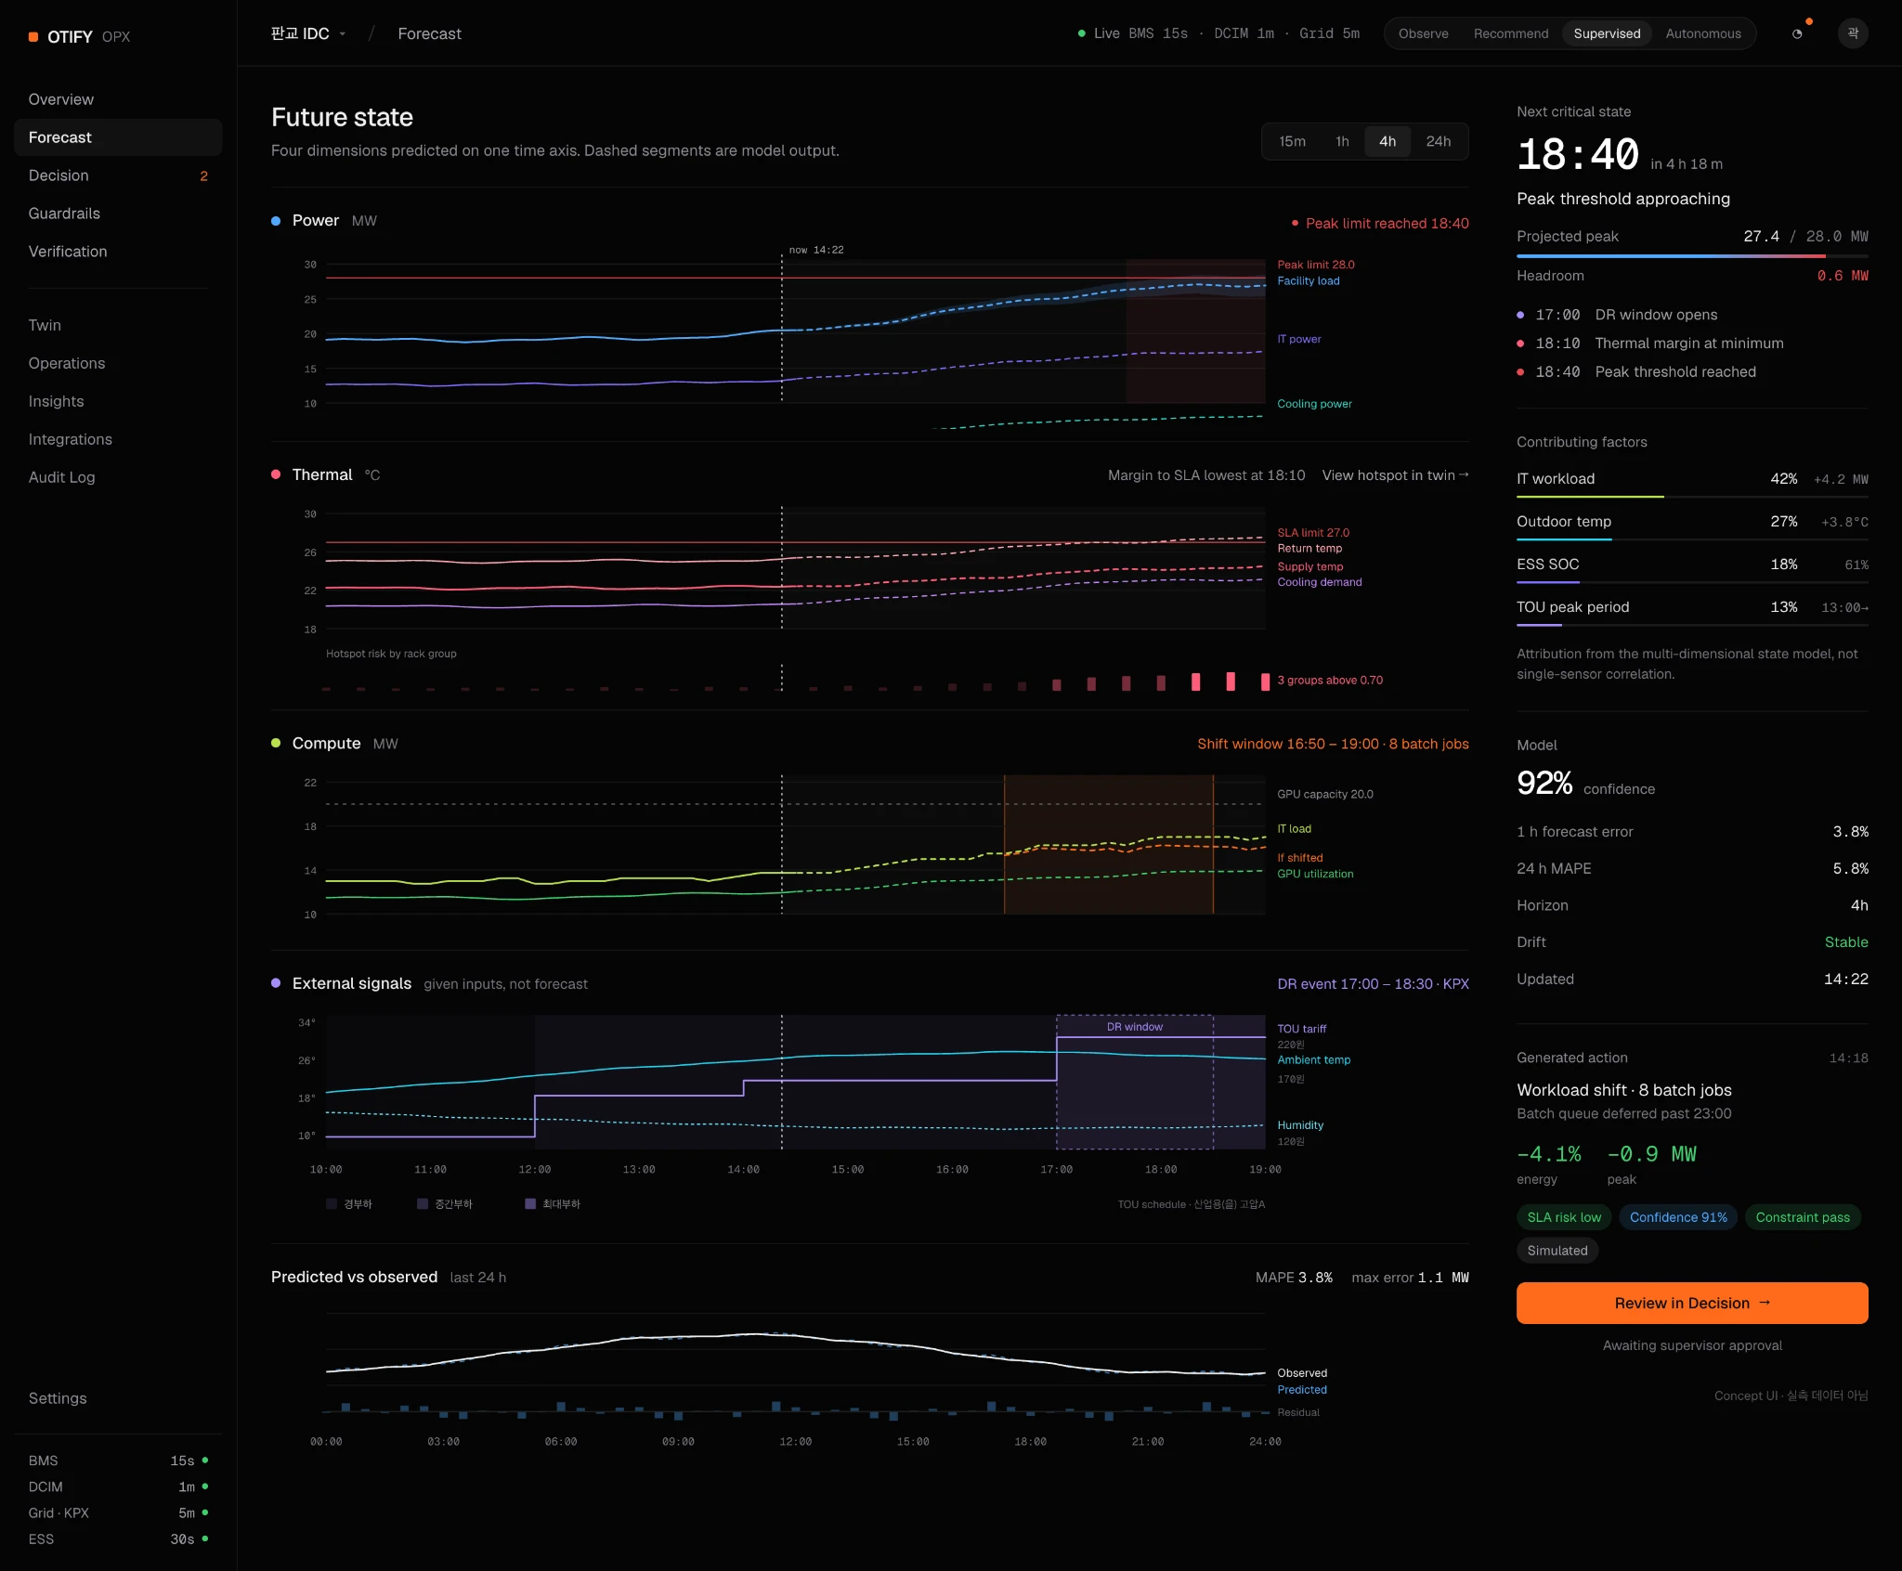Open Overview in sidebar

118,99
